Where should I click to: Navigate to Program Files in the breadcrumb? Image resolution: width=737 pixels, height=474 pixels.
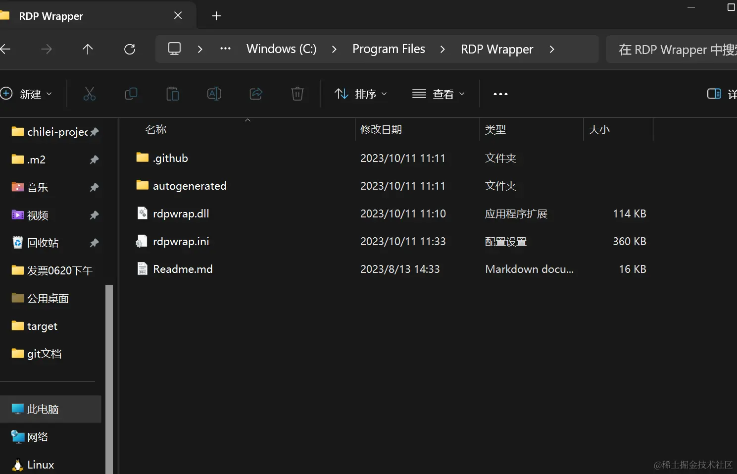point(389,49)
